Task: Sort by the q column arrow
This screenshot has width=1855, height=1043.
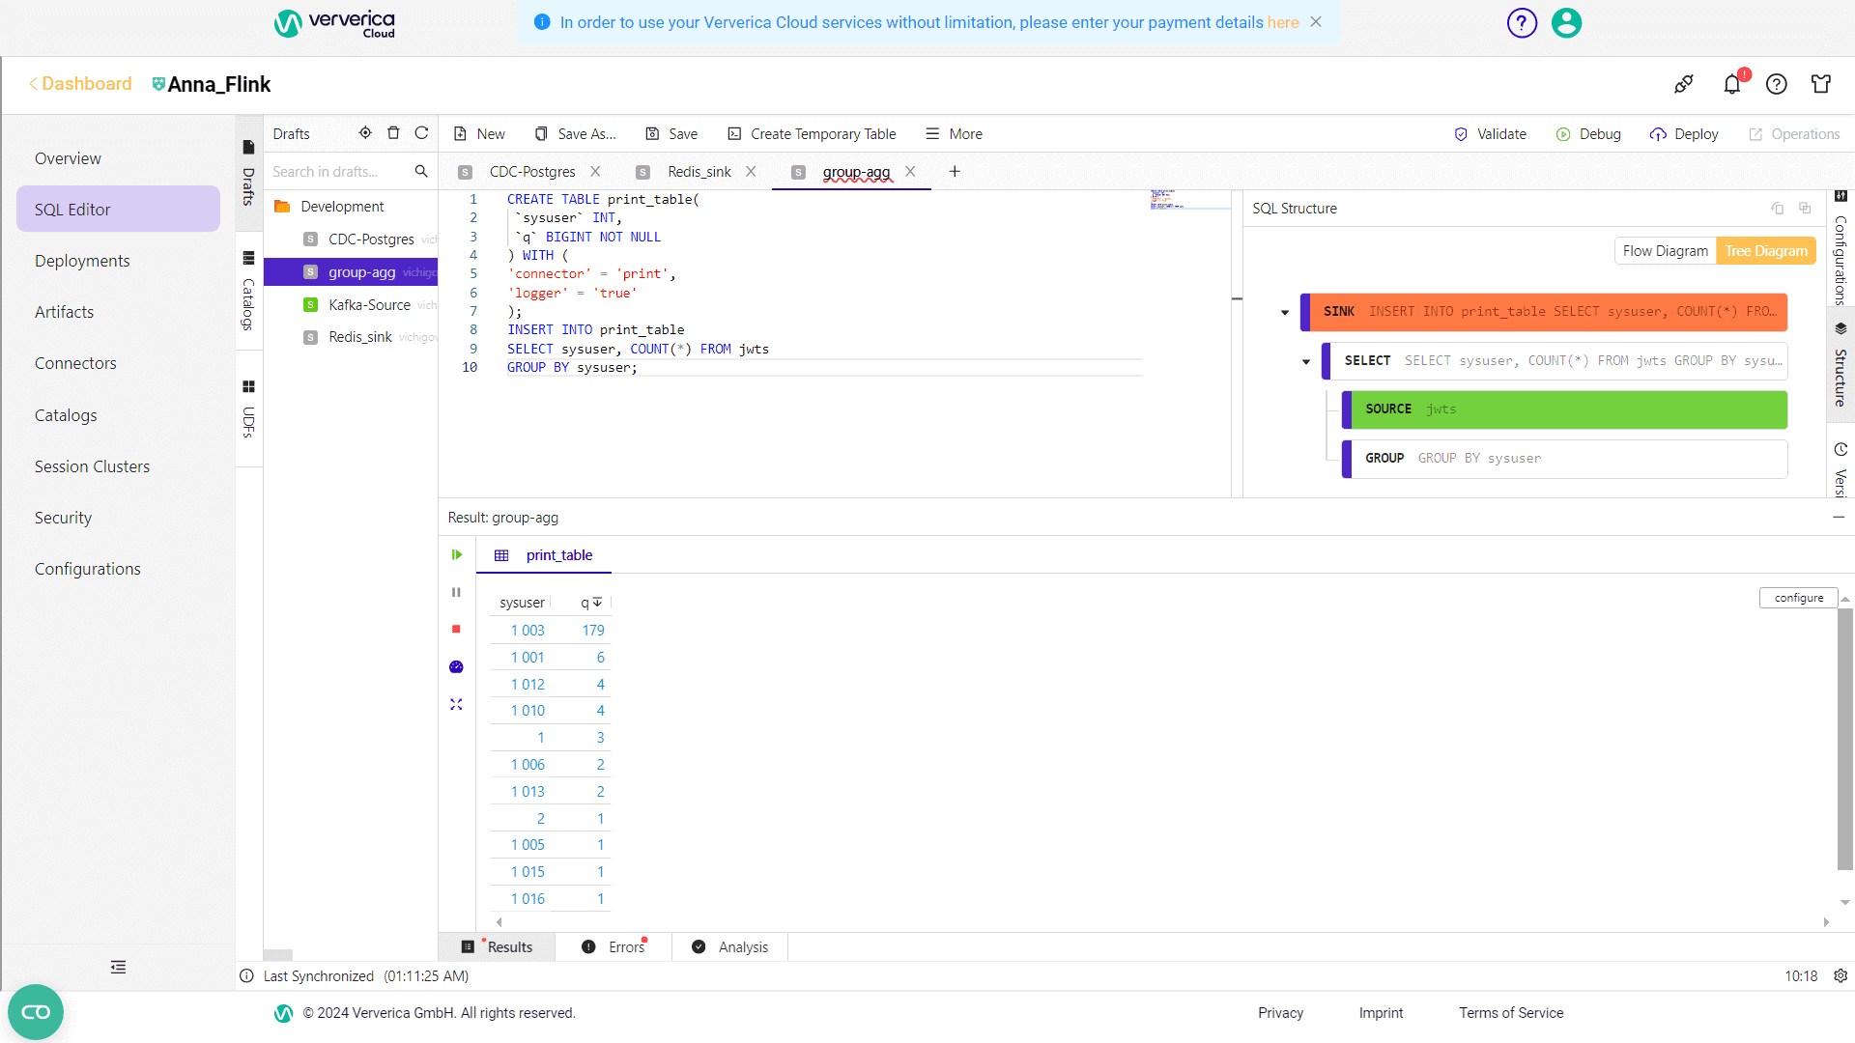Action: pos(597,602)
